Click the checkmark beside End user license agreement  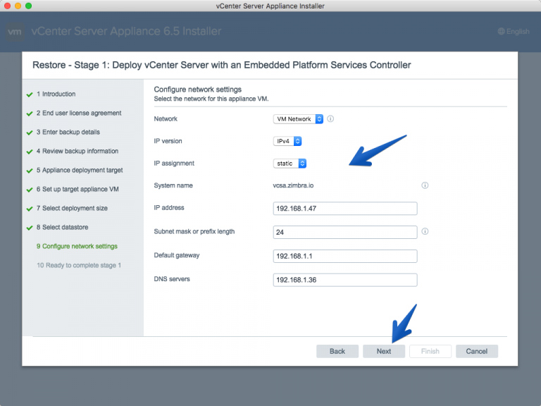point(30,113)
